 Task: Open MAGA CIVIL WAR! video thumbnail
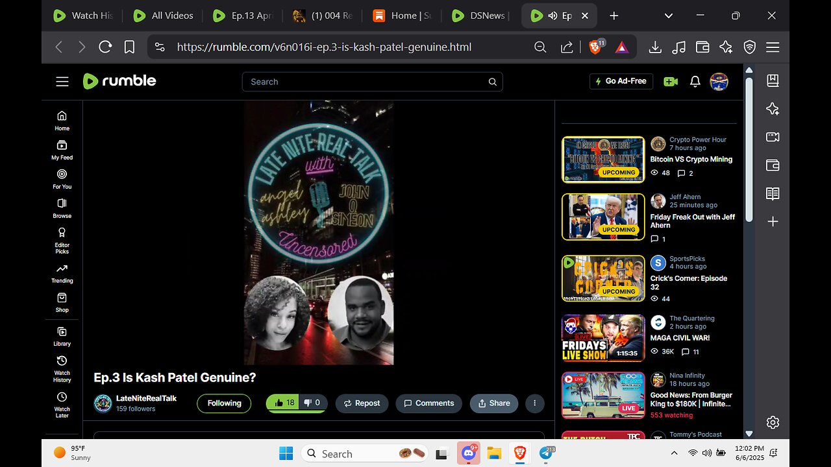click(603, 337)
